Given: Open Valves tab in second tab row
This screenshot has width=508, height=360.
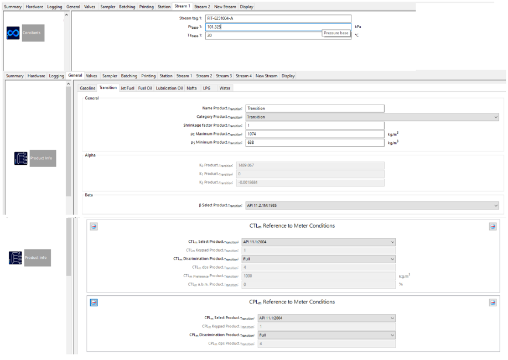Looking at the screenshot, I should [91, 76].
